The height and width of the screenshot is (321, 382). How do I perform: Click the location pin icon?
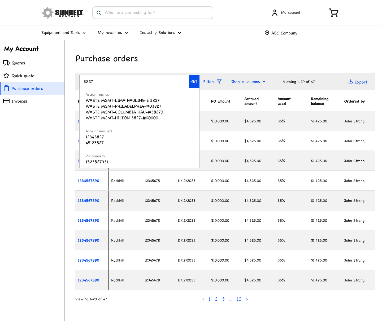(x=267, y=33)
